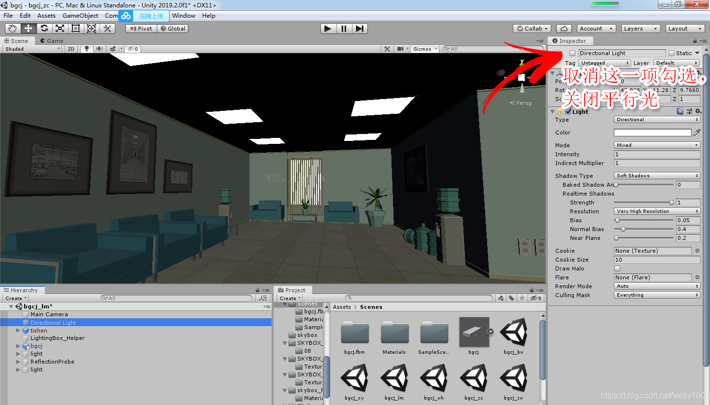
Task: Click the Project panel Create button
Action: [x=290, y=298]
